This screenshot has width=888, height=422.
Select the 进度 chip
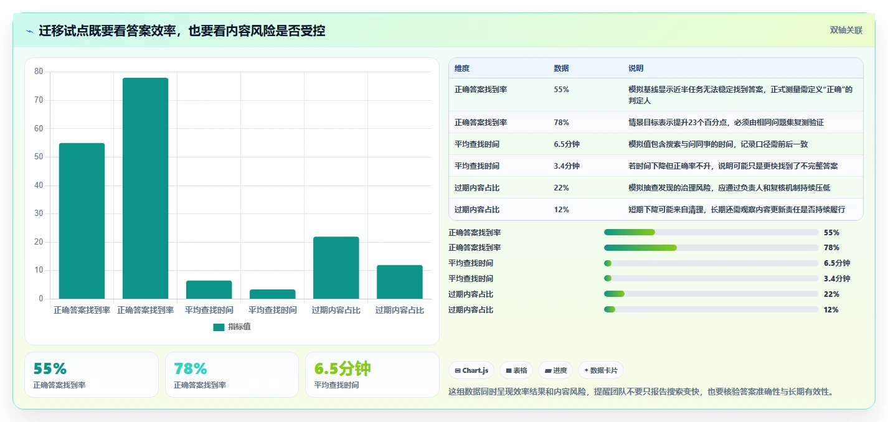pyautogui.click(x=555, y=370)
